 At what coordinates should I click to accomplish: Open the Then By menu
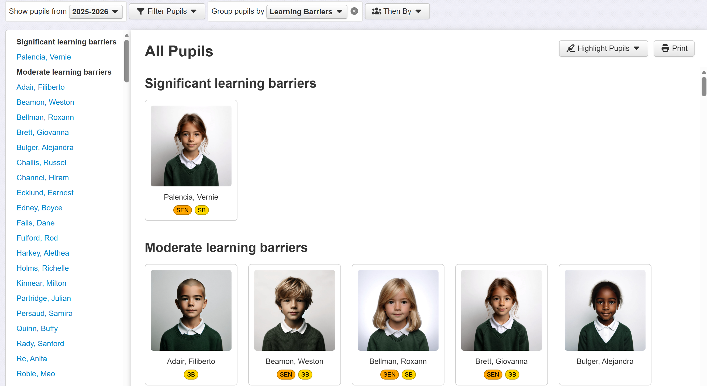397,12
